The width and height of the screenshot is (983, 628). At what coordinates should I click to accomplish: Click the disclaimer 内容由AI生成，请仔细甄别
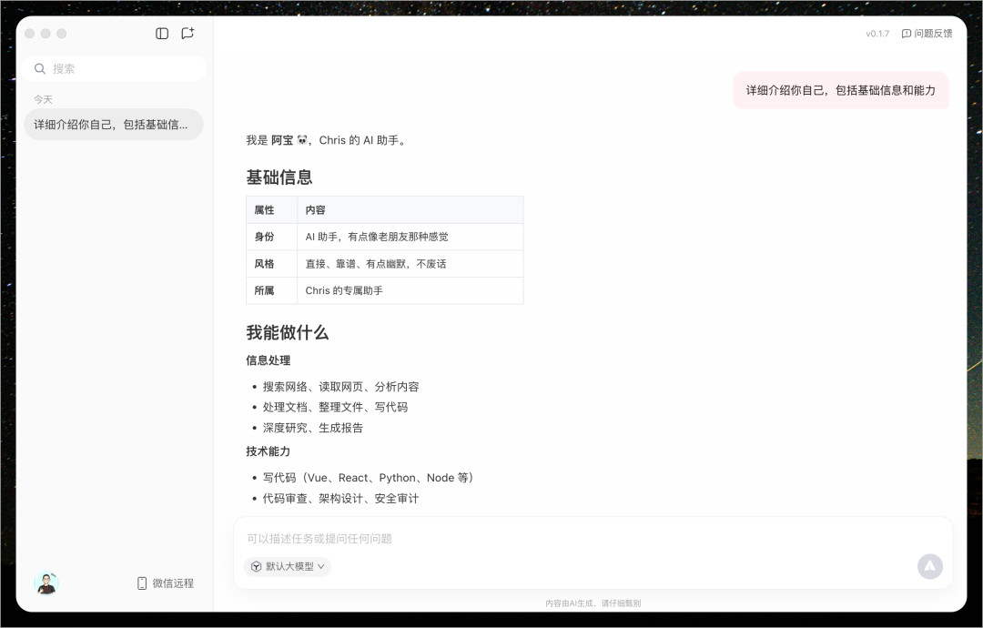[x=593, y=603]
